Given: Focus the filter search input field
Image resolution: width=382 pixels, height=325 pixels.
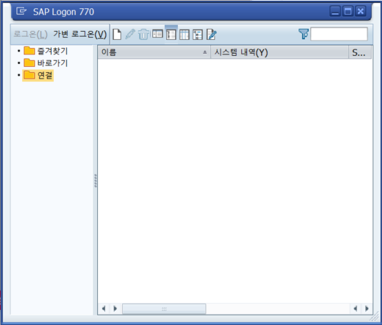Looking at the screenshot, I should click(x=339, y=34).
